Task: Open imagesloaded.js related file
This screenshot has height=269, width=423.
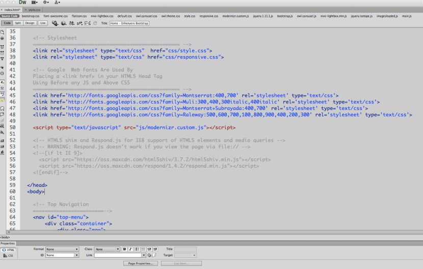Action: 387,16
